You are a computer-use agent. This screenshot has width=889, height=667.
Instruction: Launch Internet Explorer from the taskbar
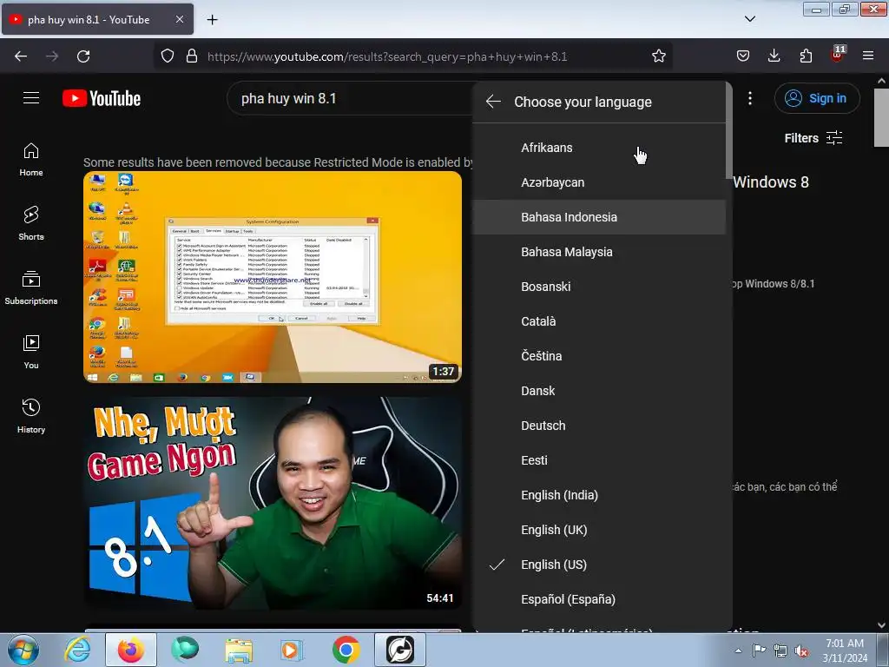(77, 650)
